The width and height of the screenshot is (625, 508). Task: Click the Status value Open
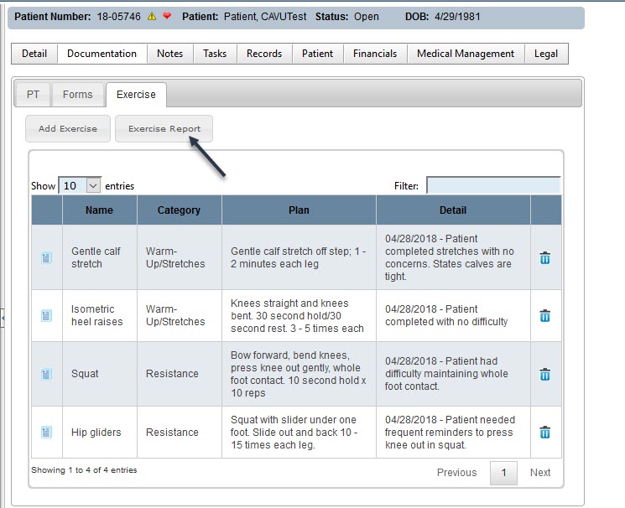coord(367,16)
